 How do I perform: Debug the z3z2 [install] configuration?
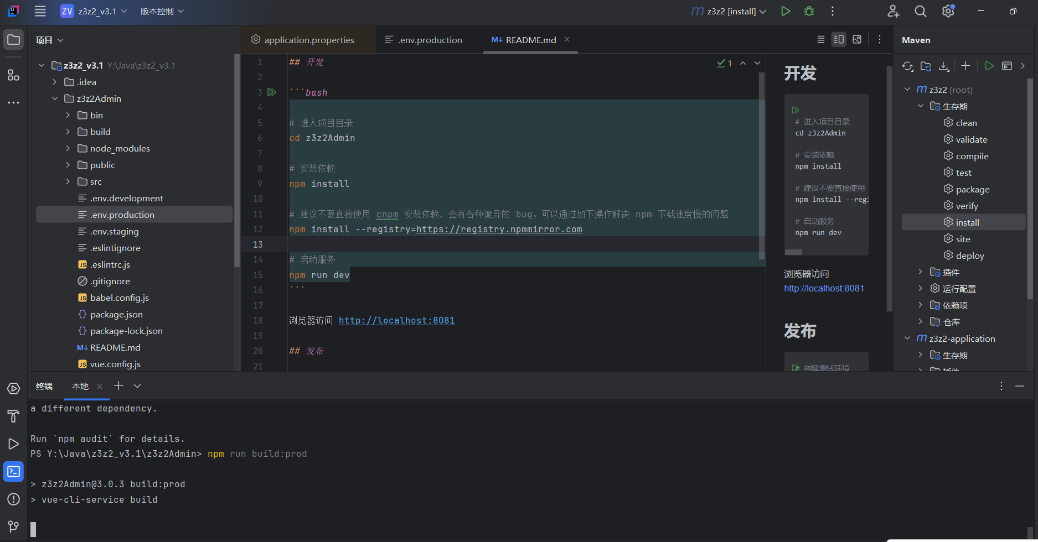(x=809, y=11)
